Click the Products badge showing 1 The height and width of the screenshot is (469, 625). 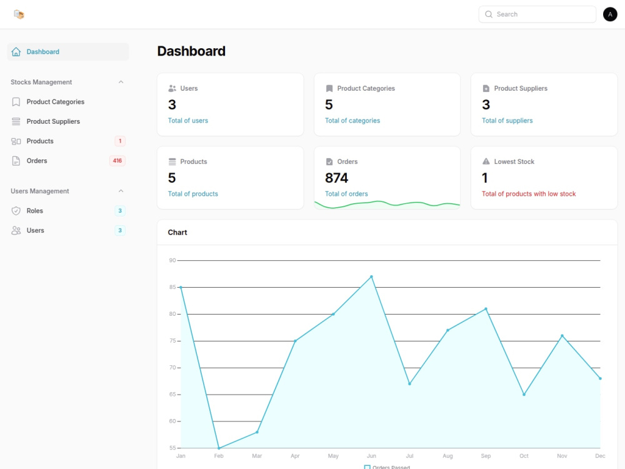tap(120, 141)
